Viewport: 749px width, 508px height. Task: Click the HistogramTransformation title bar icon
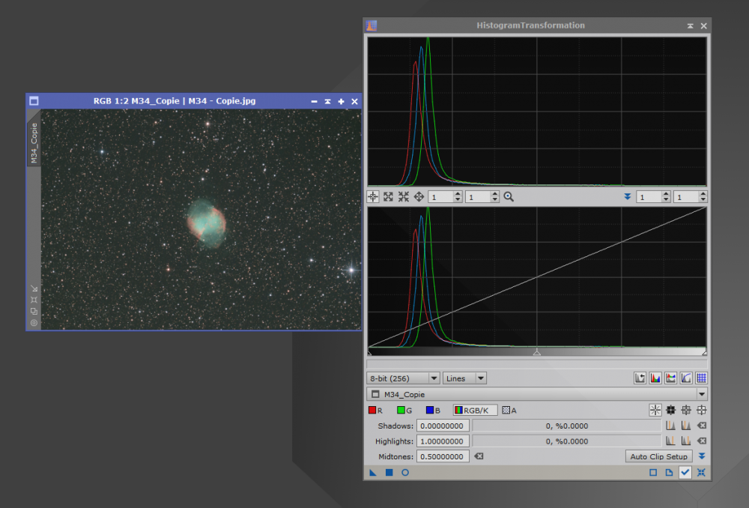click(372, 25)
